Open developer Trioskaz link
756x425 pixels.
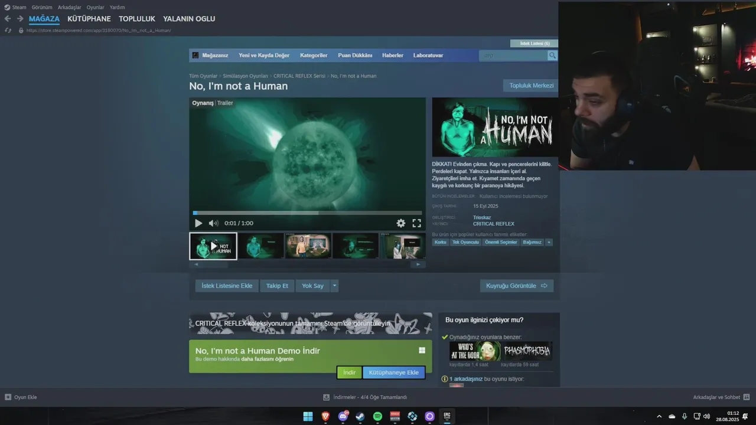coord(482,217)
